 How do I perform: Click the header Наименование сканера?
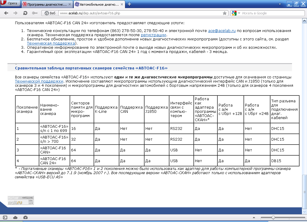click(54, 110)
